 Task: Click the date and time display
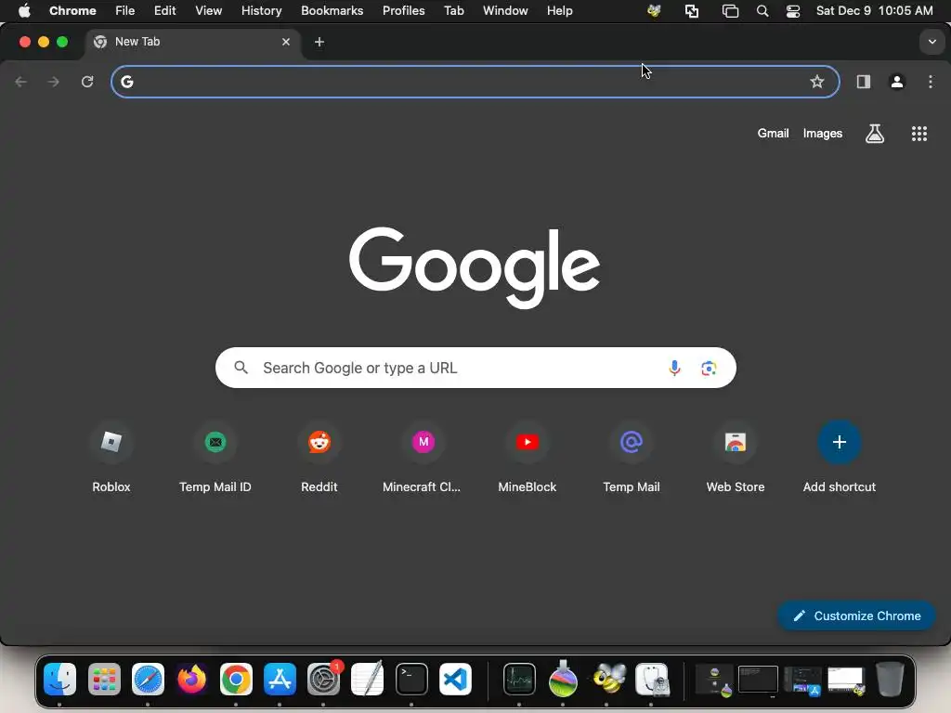874,11
